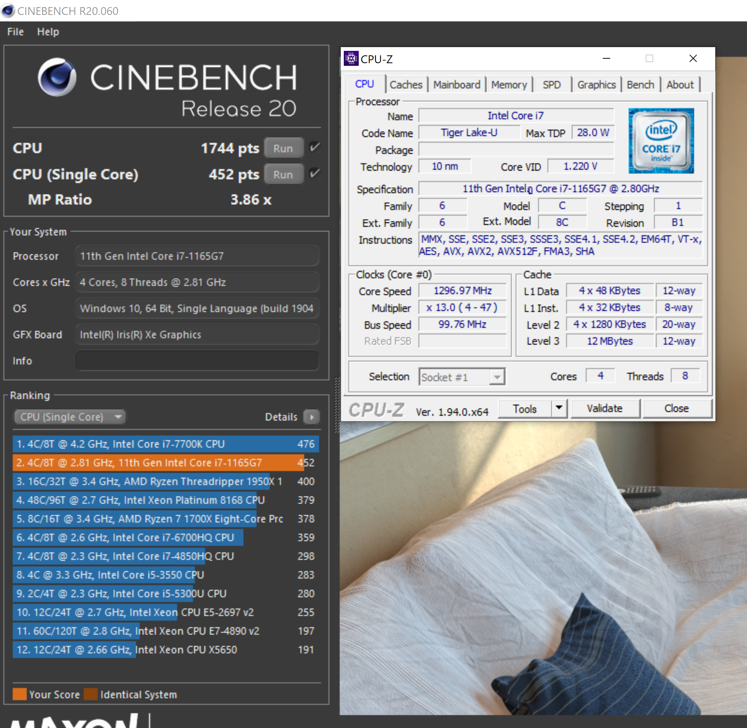The image size is (747, 728).
Task: Run the CPU (Single Core) benchmark
Action: point(283,174)
